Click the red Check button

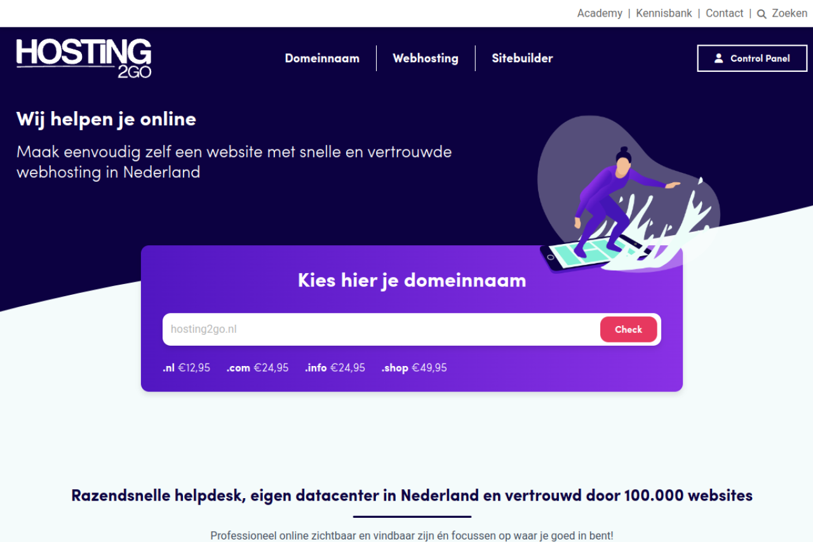click(628, 329)
